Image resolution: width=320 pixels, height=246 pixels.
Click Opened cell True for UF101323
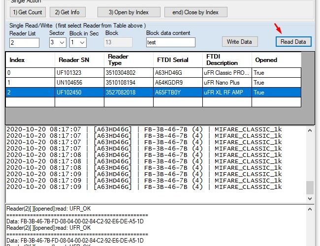click(x=276, y=73)
